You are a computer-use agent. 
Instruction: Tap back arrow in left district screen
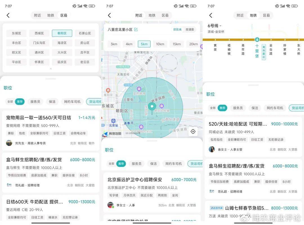pyautogui.click(x=8, y=15)
